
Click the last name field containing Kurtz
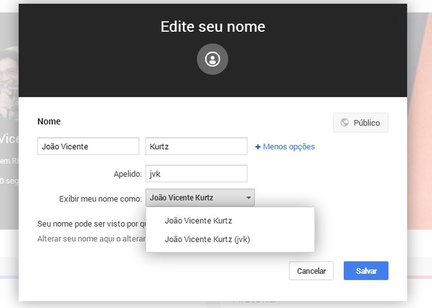coord(196,146)
